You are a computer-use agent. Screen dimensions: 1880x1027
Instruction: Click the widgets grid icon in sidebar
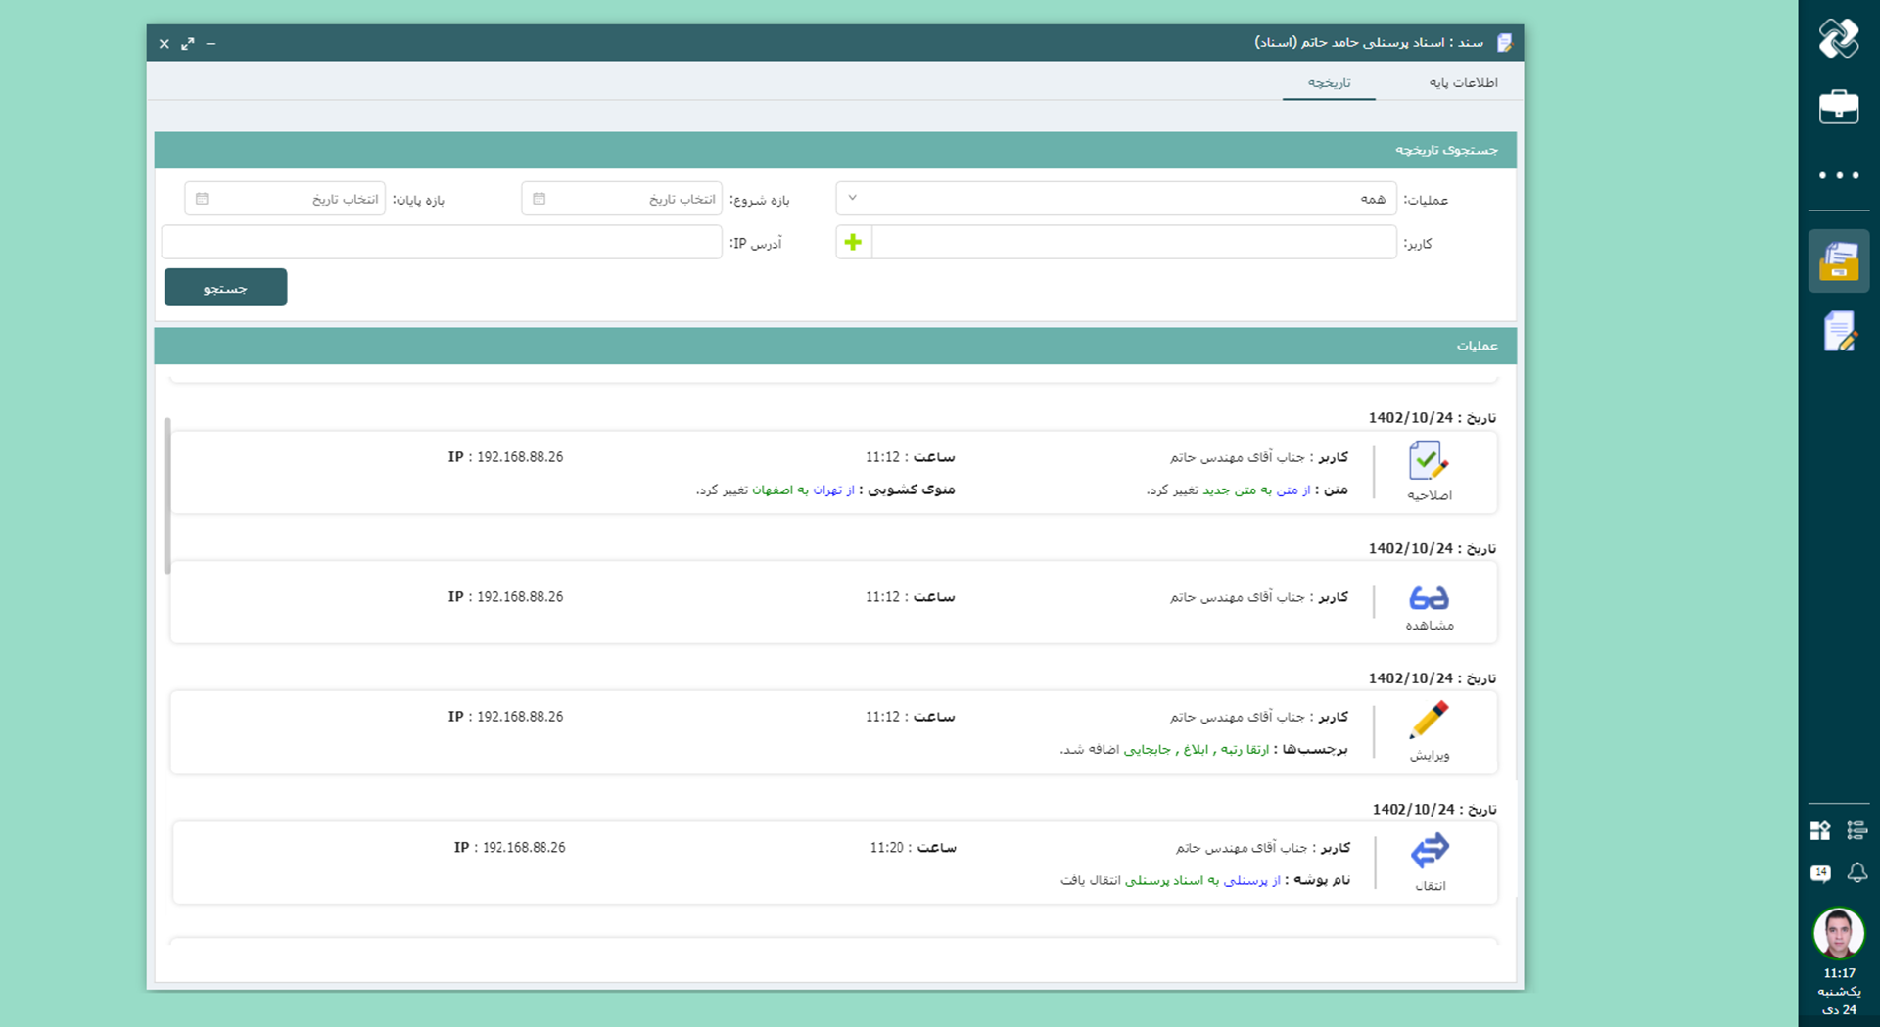1820,830
